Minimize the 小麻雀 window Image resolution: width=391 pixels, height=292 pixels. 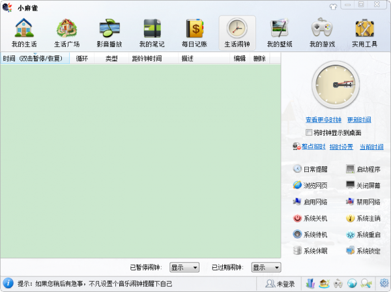(348, 5)
